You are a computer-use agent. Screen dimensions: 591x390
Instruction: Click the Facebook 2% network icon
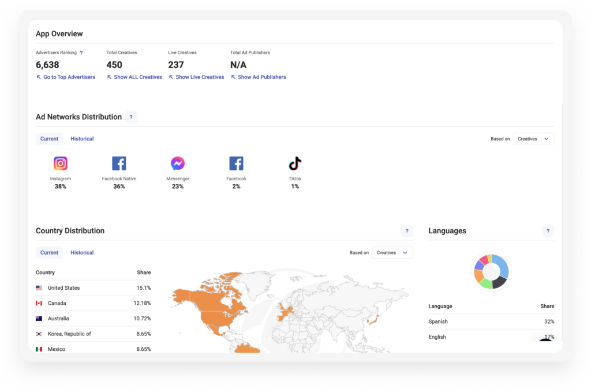click(x=236, y=163)
